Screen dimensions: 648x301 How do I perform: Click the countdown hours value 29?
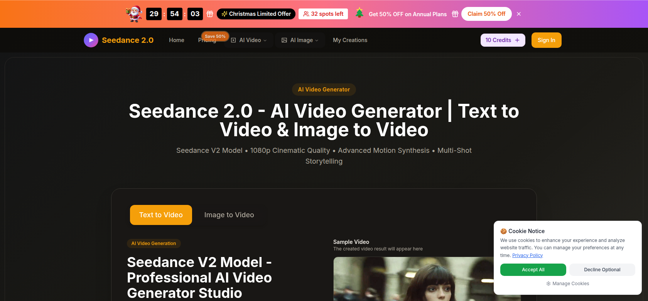154,14
